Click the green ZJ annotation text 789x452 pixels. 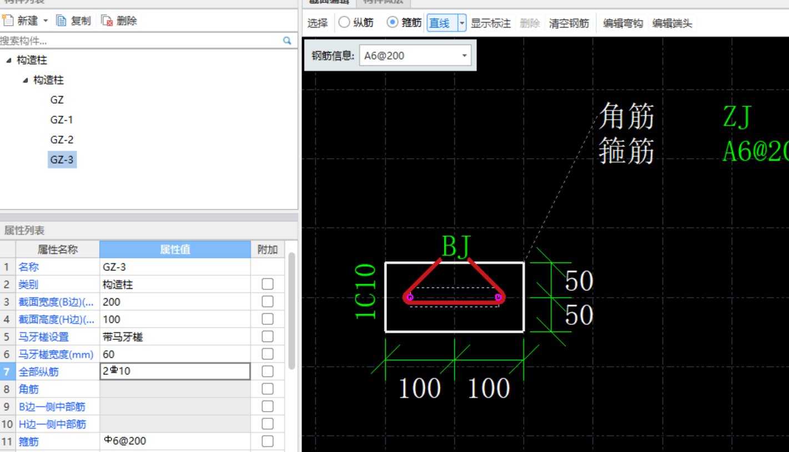click(737, 118)
